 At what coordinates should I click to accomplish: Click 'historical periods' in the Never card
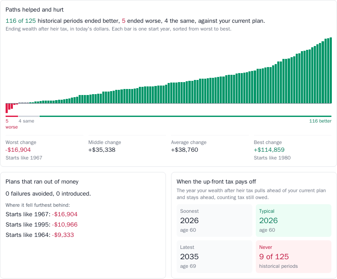279,266
